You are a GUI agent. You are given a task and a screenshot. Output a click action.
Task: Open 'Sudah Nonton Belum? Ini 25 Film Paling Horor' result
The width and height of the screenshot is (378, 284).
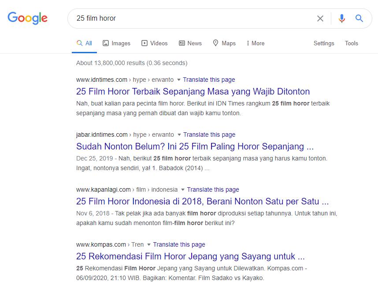pyautogui.click(x=195, y=146)
